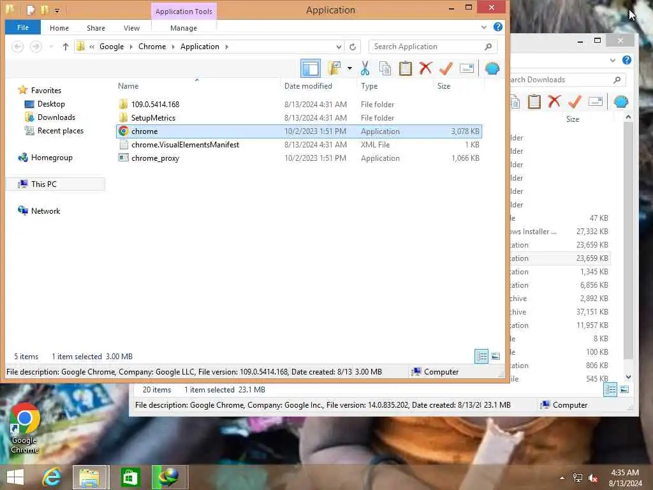Click Paste icon in Downloads window
653x490 pixels.
[x=534, y=101]
